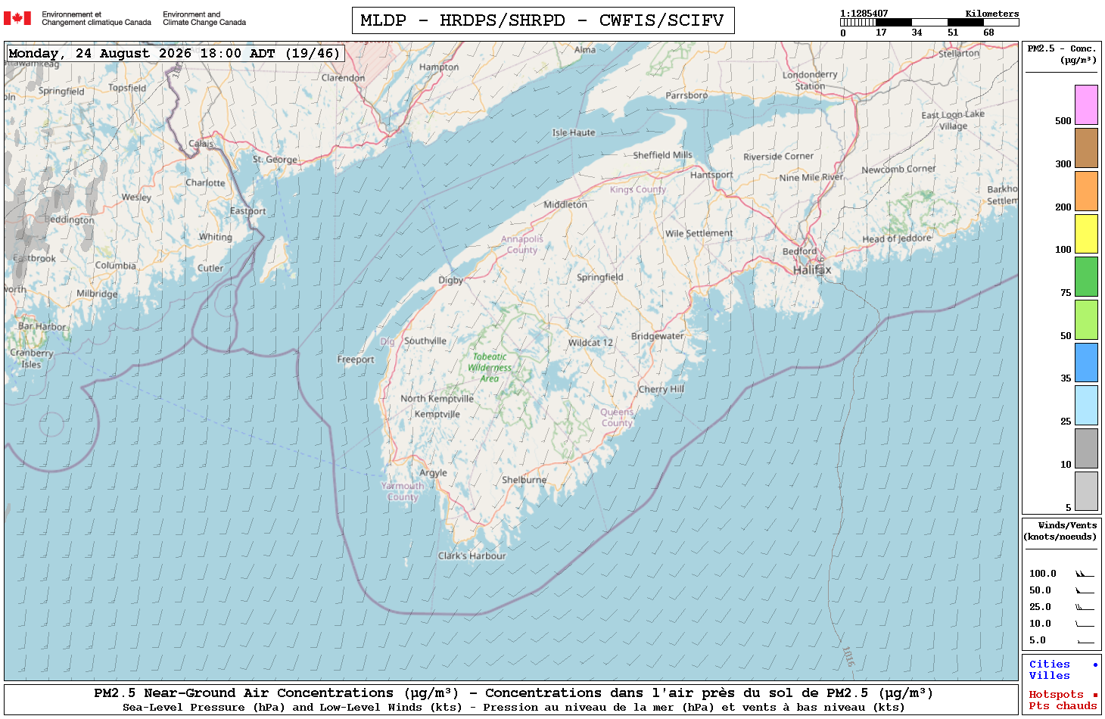Click the red Hotspots legend marker

[x=1095, y=695]
